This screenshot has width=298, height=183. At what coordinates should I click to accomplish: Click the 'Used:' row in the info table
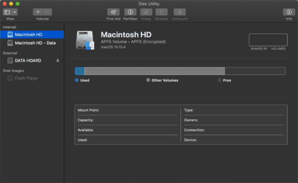click(x=128, y=140)
